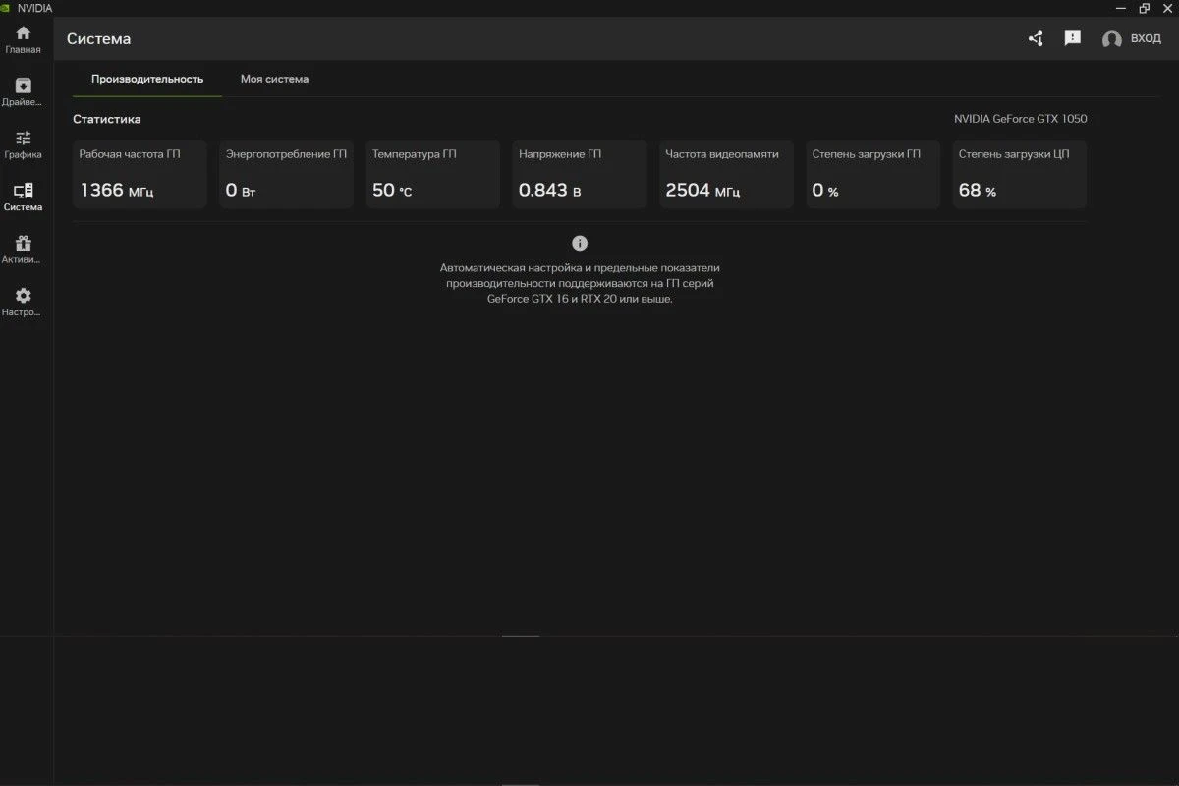Click the Статистика heading
Viewport: 1179px width, 786px height.
(107, 119)
